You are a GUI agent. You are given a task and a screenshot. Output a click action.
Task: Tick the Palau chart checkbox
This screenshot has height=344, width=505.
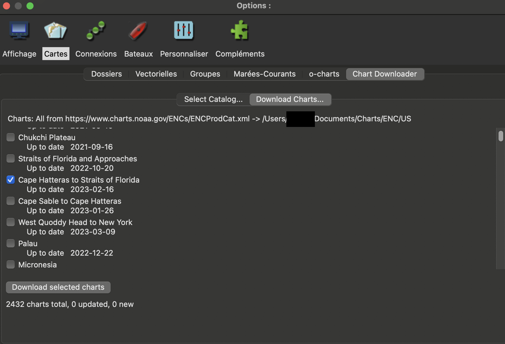[x=11, y=243]
